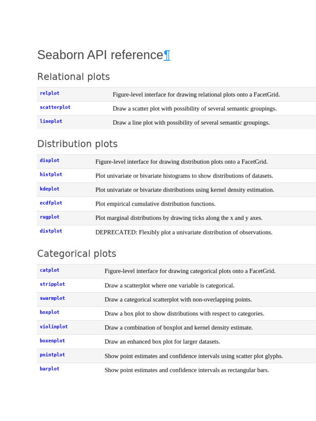Image resolution: width=316 pixels, height=421 pixels.
Task: Follow the histplot link
Action: (51, 174)
